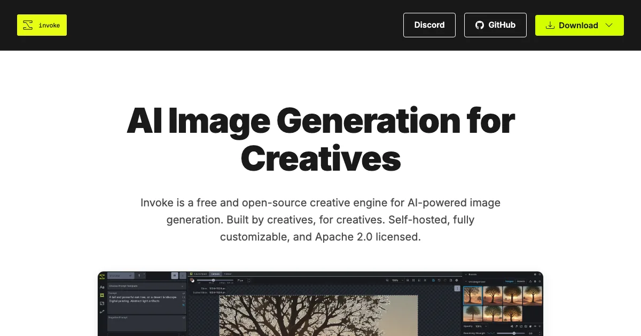This screenshot has height=336, width=641.
Task: Select the Aa text icon in app sidebar
Action: coord(102,287)
